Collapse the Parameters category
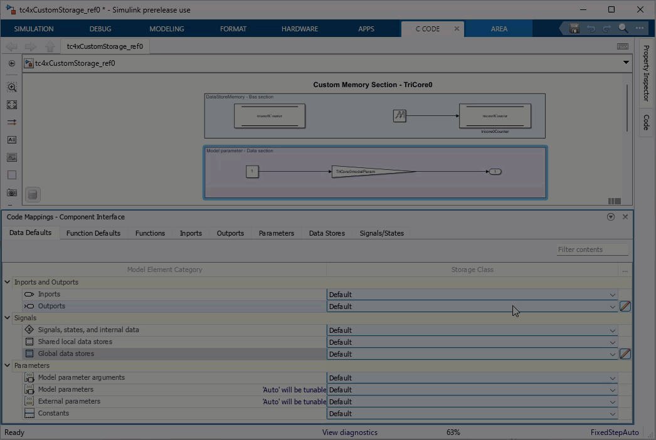 8,365
